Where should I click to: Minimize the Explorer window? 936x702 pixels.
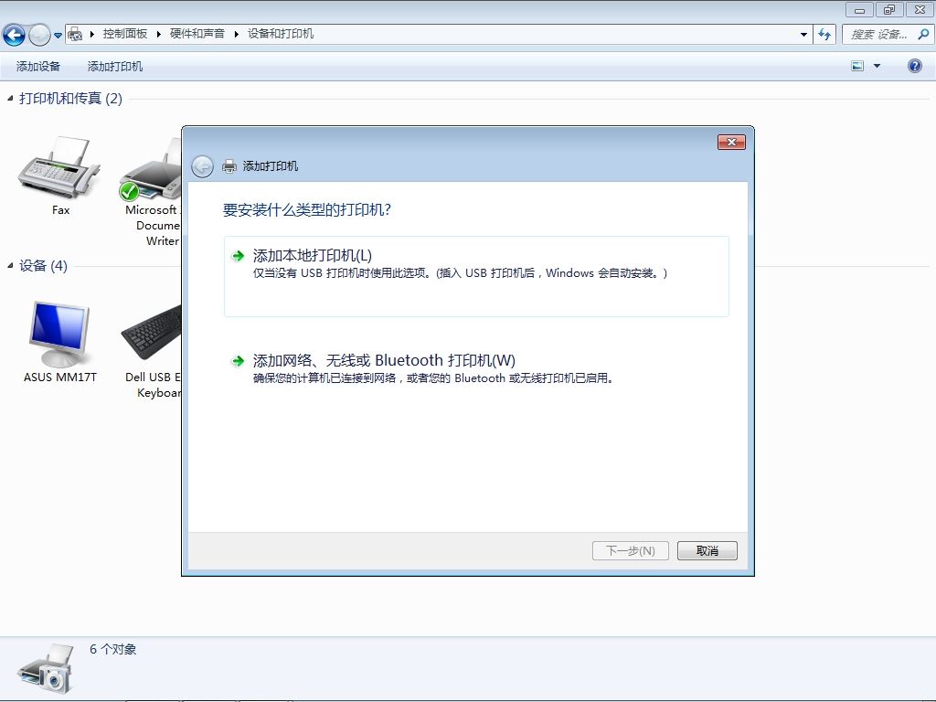pyautogui.click(x=859, y=9)
